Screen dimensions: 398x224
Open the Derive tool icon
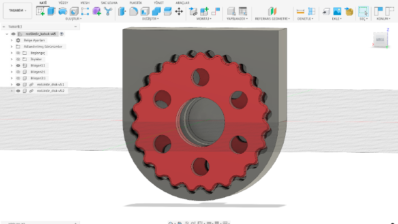(x=108, y=12)
